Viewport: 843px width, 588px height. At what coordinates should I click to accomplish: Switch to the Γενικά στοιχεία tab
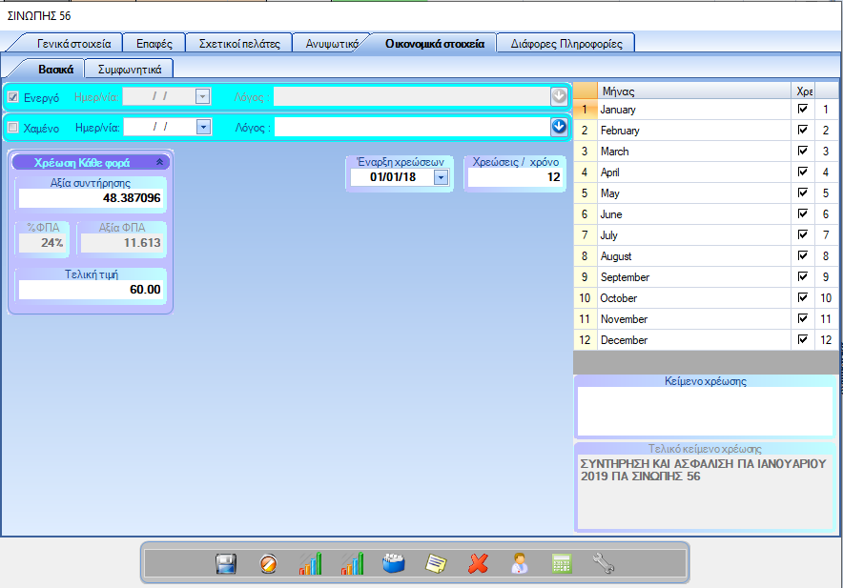point(74,44)
